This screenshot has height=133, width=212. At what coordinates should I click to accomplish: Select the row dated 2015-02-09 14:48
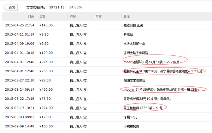[x=107, y=126]
